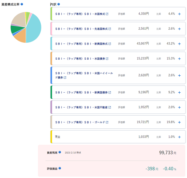Click the 2,561円 valuation amount
The height and width of the screenshot is (178, 187).
click(143, 29)
